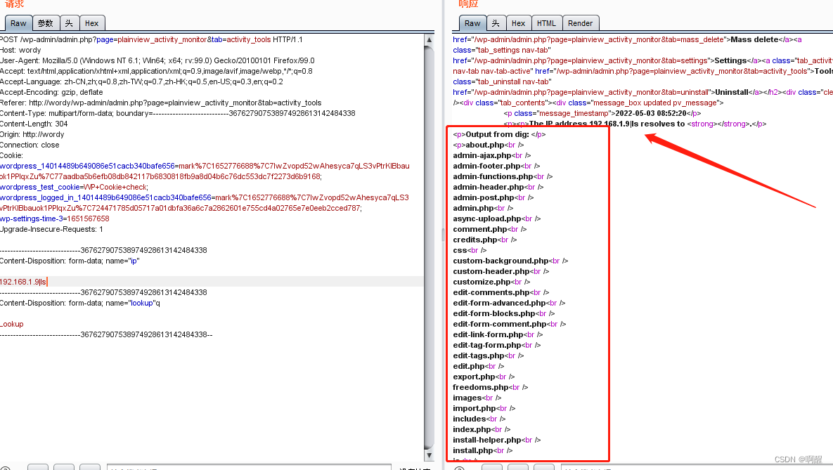Screen dimensions: 833x470
Task: Open the response HTML tab
Action: click(546, 23)
